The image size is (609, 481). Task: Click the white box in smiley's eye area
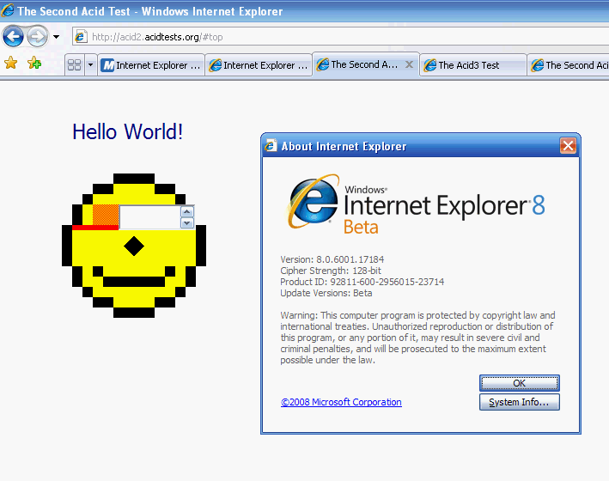[x=150, y=216]
